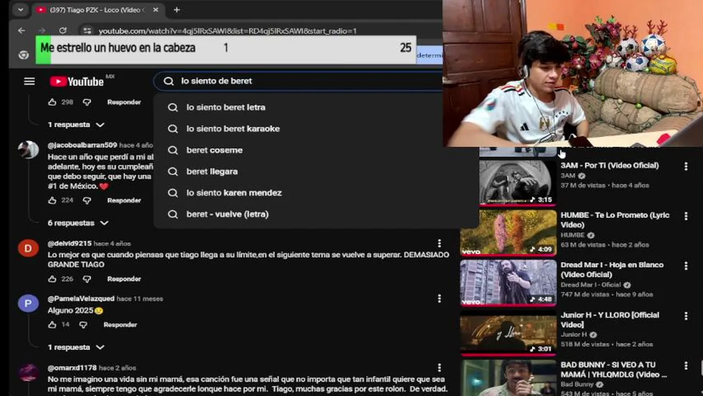Open the 3AM - Por Ti (Video Oficial) title
This screenshot has height=396, width=703.
[609, 166]
